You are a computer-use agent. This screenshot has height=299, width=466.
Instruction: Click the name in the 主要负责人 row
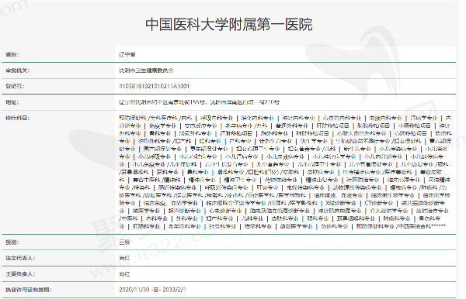pyautogui.click(x=124, y=274)
